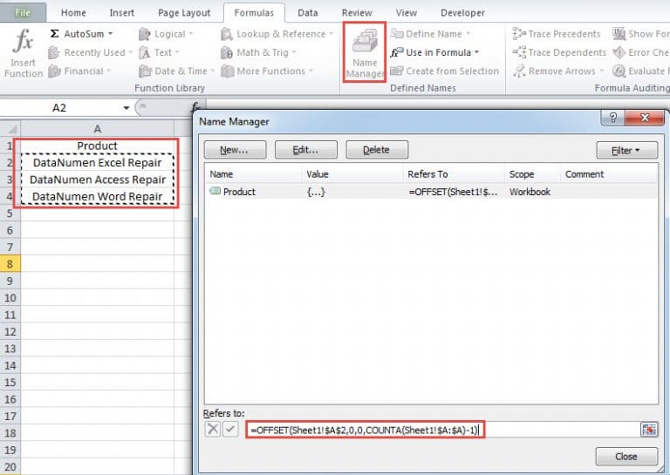Expand Use in Formula dropdown arrow

[x=476, y=52]
